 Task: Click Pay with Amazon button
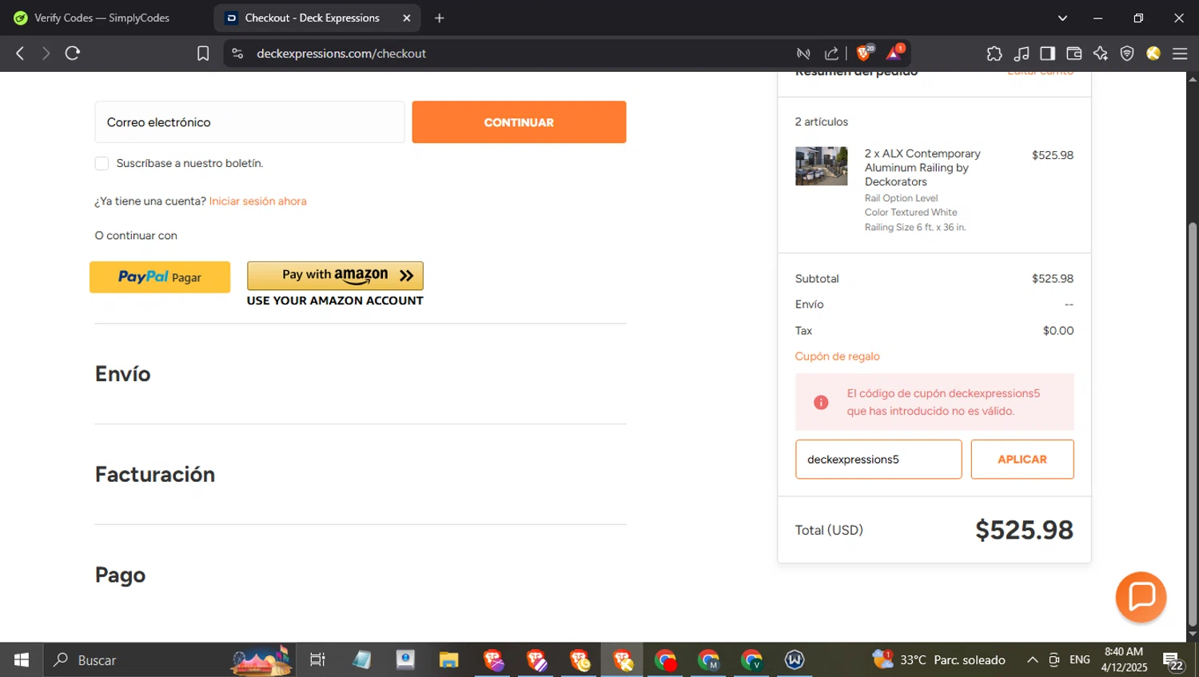[x=335, y=276]
